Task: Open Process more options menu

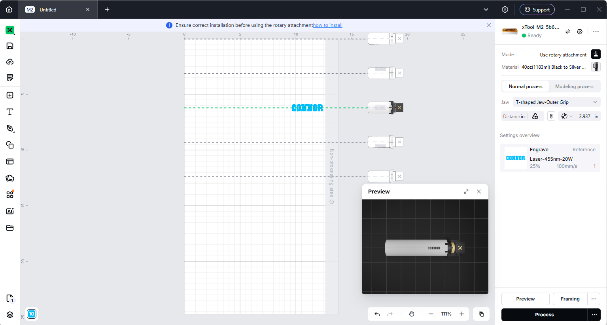Action: [594, 315]
